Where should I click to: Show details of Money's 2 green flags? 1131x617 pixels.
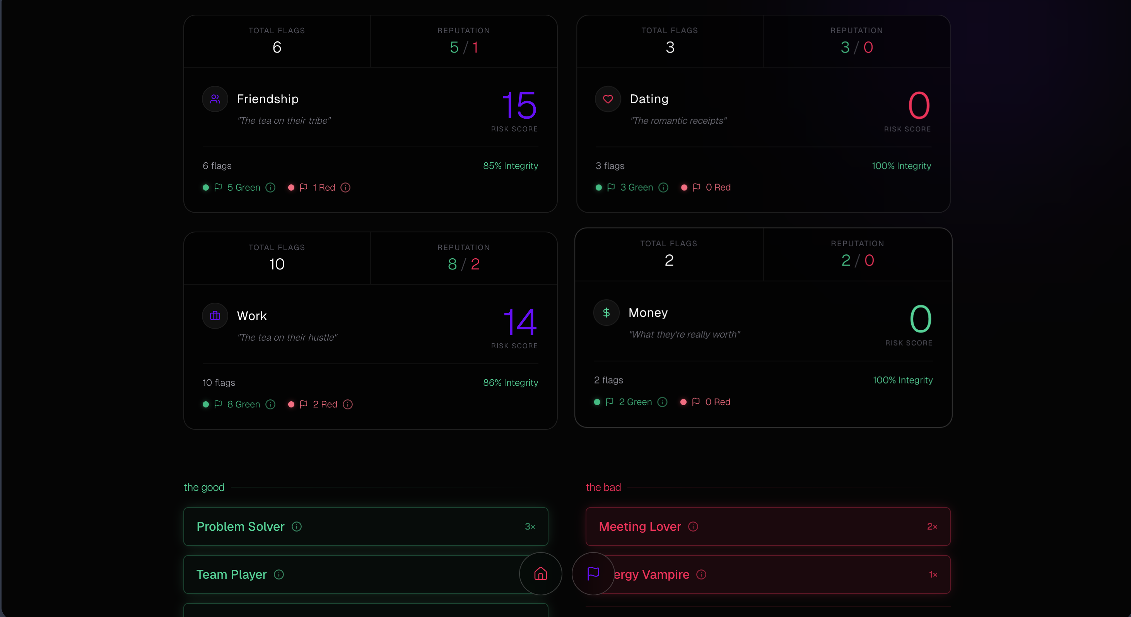tap(662, 402)
